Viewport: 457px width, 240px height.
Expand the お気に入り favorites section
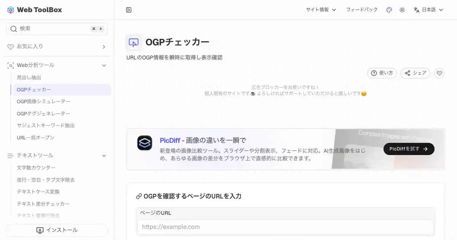point(104,47)
